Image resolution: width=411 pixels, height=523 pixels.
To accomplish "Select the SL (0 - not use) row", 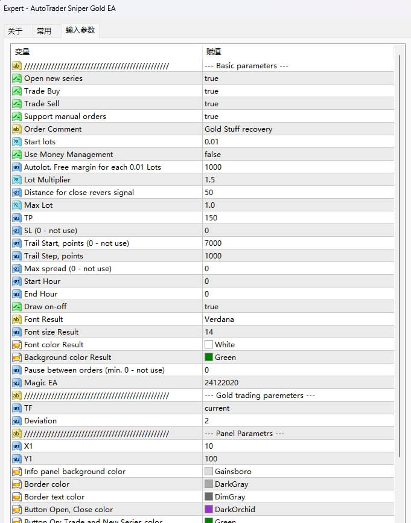I will pyautogui.click(x=202, y=231).
